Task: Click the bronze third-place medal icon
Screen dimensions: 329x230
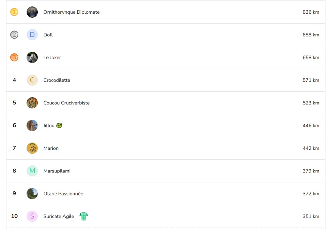Action: point(14,57)
